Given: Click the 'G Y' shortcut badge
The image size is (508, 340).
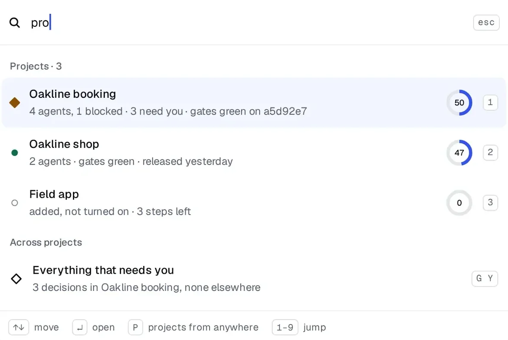Looking at the screenshot, I should (484, 278).
